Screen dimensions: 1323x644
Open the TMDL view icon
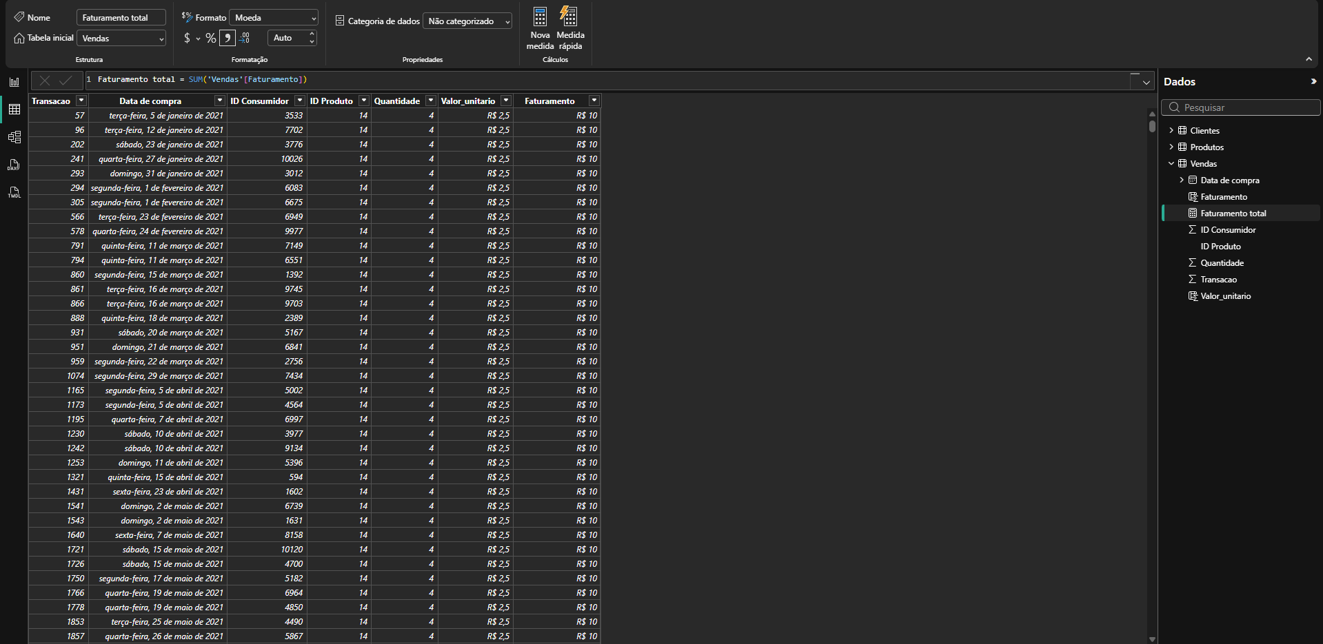pyautogui.click(x=14, y=193)
